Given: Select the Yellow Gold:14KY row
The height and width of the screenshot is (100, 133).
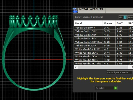Looking at the screenshot, I should [103, 35].
